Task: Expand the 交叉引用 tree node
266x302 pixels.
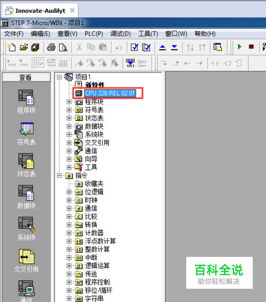Action: pos(69,143)
